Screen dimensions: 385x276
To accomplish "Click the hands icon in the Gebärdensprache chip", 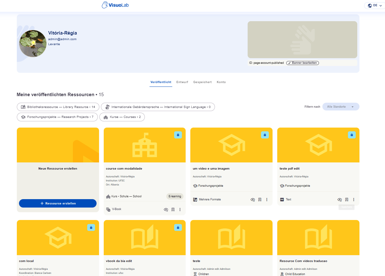I will [107, 107].
